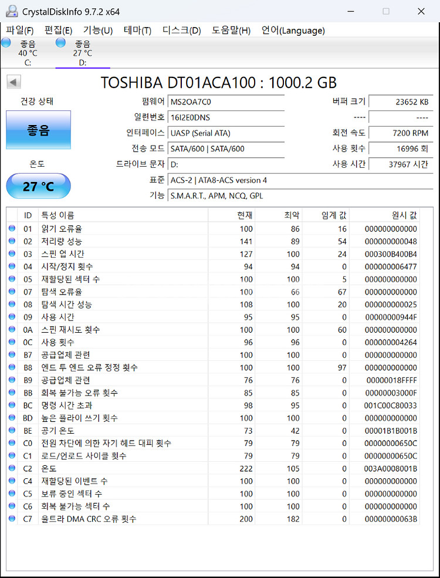The width and height of the screenshot is (440, 578).
Task: Click the 특성 이름 column header
Action: coord(123,215)
